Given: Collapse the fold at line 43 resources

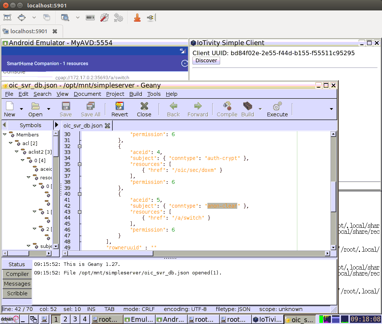Looking at the screenshot, I should click(79, 212).
